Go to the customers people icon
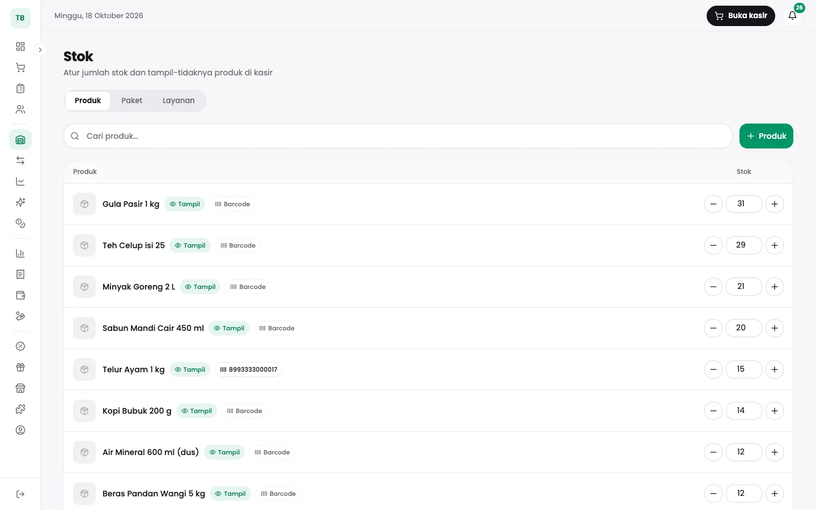The image size is (816, 510). [20, 109]
